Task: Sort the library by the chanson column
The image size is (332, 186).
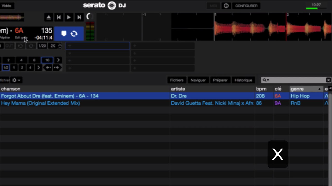Action: coord(85,89)
